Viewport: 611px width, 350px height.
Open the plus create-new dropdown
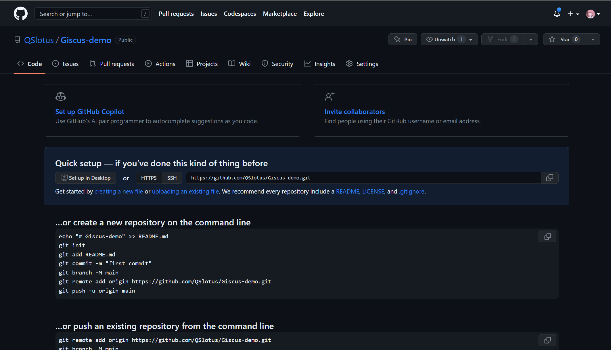pyautogui.click(x=573, y=14)
